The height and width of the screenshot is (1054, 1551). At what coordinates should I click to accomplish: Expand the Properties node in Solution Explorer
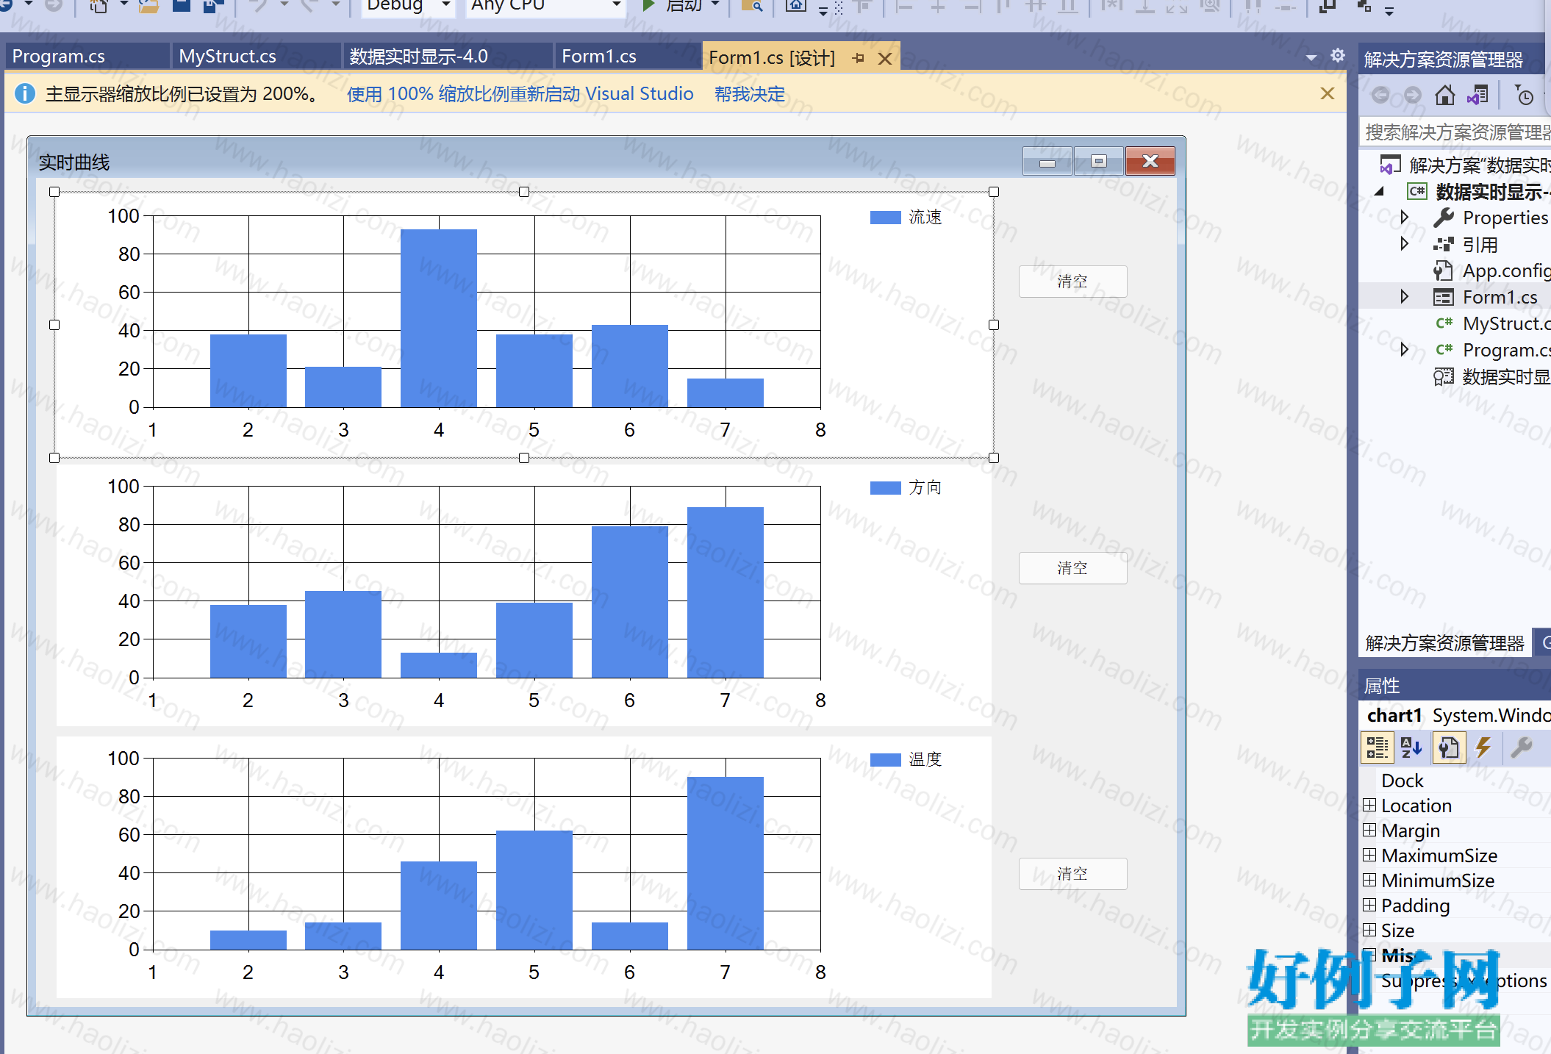(x=1405, y=218)
